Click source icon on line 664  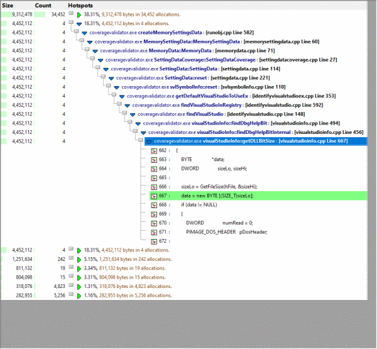click(154, 169)
